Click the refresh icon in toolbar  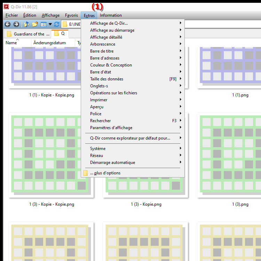[57, 24]
